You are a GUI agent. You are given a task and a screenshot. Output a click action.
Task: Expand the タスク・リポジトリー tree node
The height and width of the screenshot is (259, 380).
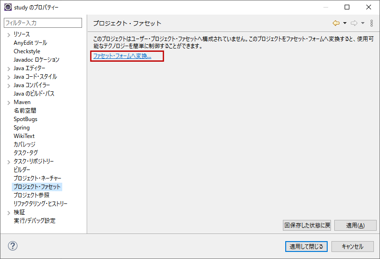tap(9, 162)
